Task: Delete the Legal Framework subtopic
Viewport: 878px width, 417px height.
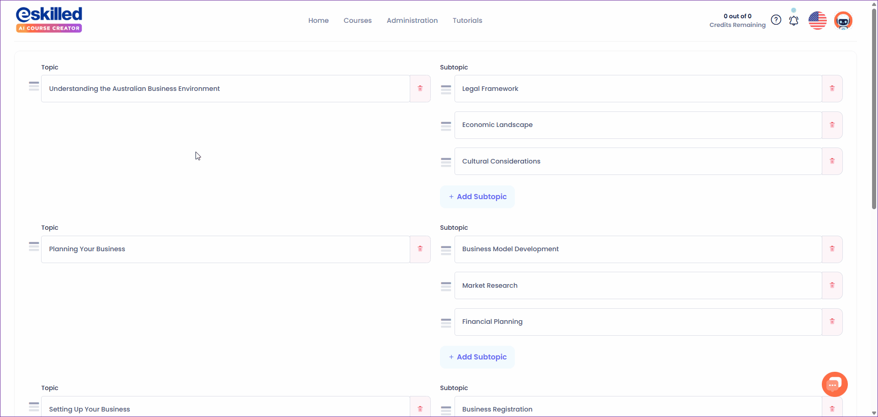Action: click(x=832, y=89)
